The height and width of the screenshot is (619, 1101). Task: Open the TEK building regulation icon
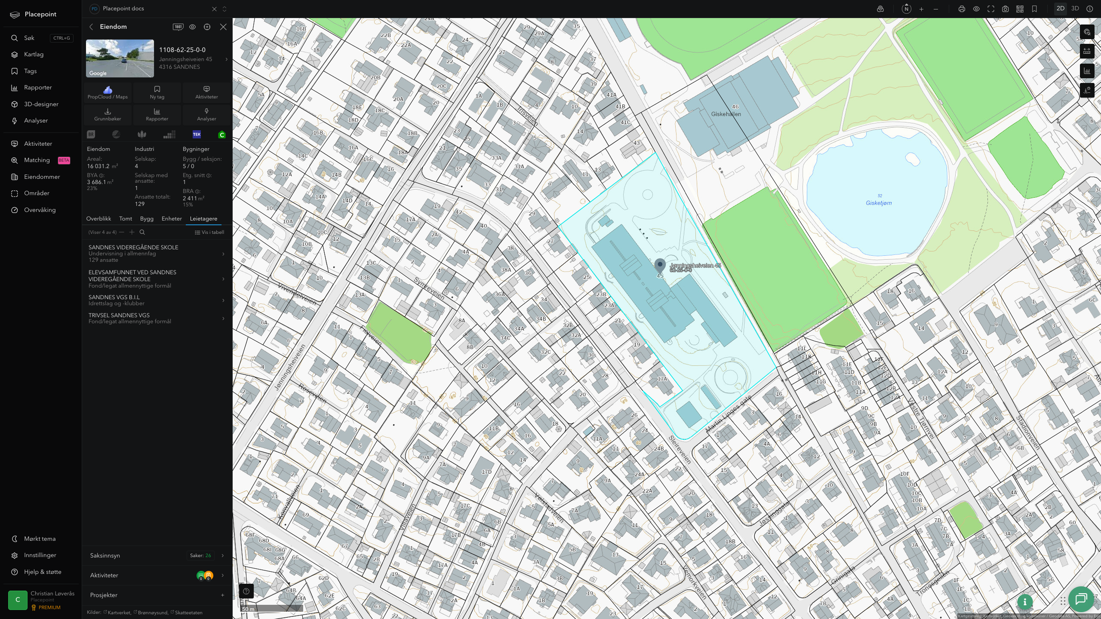click(197, 135)
